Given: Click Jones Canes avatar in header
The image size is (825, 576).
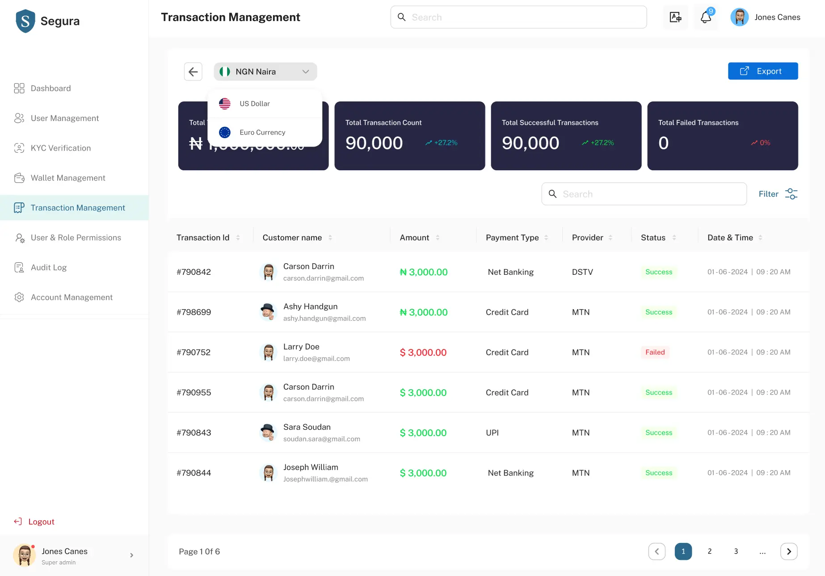Looking at the screenshot, I should (x=740, y=17).
